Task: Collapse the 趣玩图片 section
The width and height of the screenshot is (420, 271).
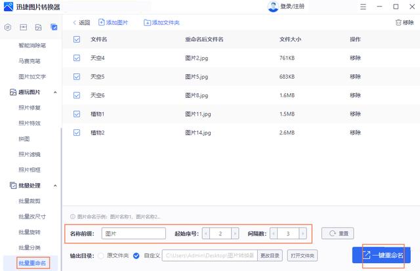Action: point(55,93)
